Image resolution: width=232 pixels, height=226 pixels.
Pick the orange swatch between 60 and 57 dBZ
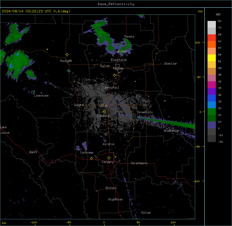[212, 45]
